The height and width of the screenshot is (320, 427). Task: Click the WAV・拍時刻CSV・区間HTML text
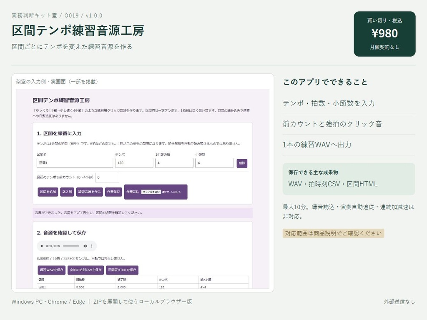pyautogui.click(x=333, y=184)
